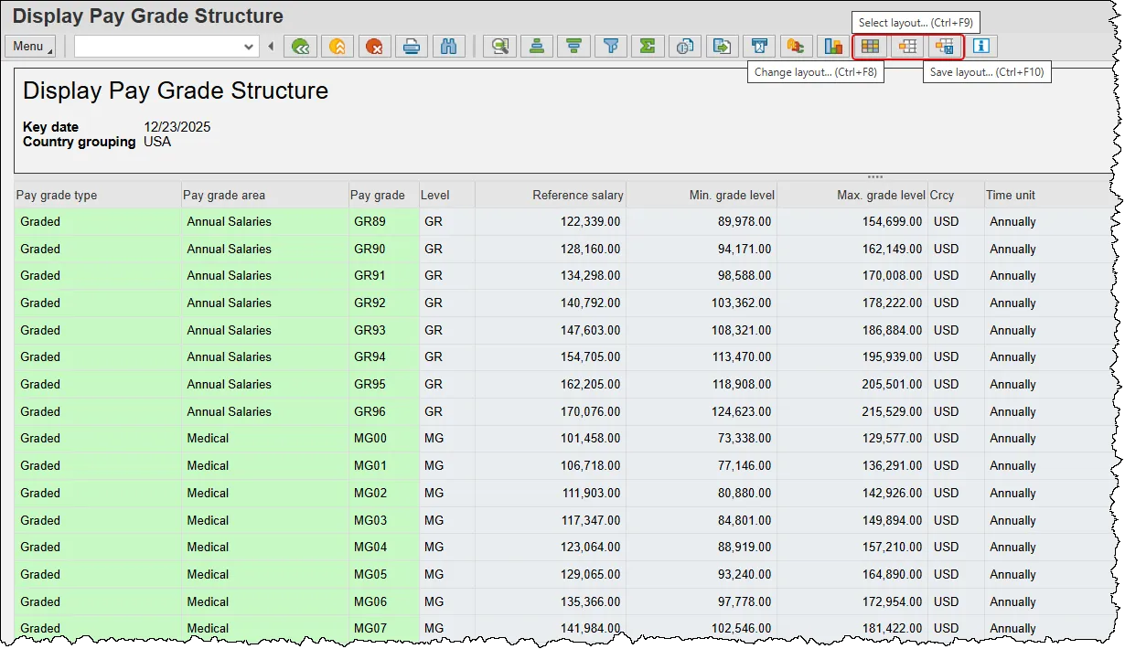
Task: Click the Print icon
Action: (x=412, y=47)
